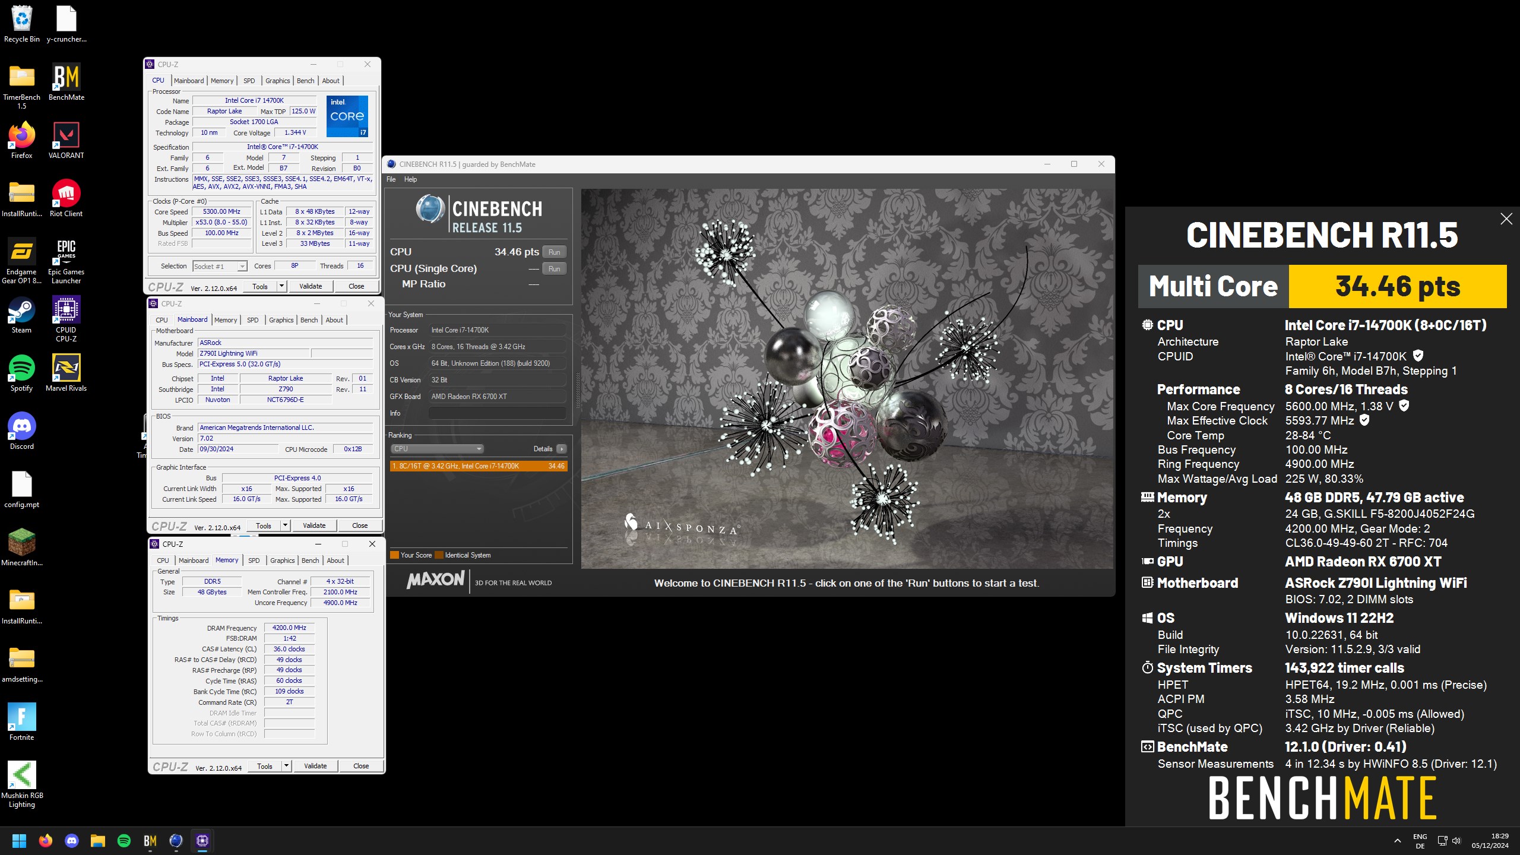Click Close in Mainboard CPU-Z window
This screenshot has height=855, width=1520.
click(360, 525)
